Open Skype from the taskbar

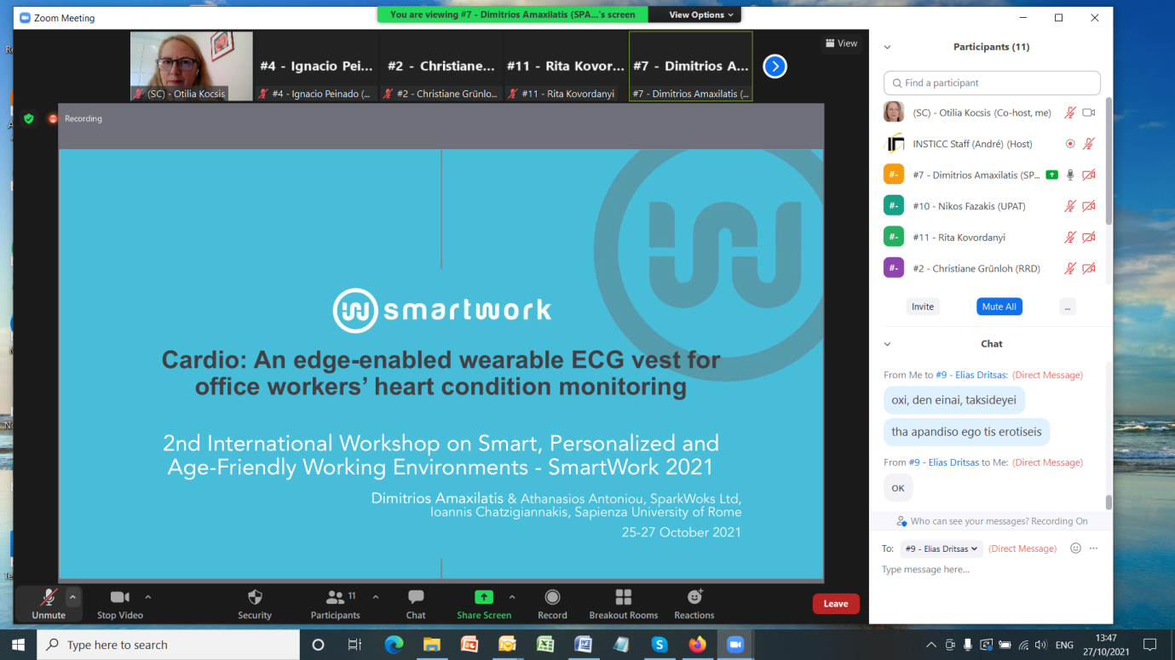click(x=659, y=645)
